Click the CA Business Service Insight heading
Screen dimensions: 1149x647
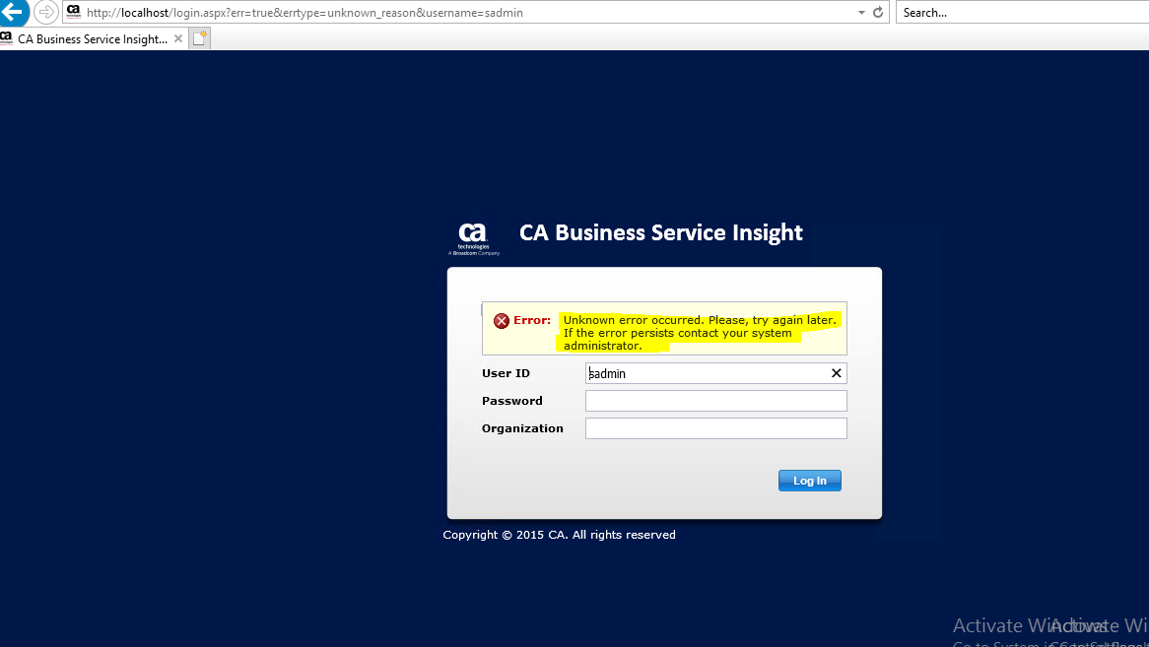(661, 233)
